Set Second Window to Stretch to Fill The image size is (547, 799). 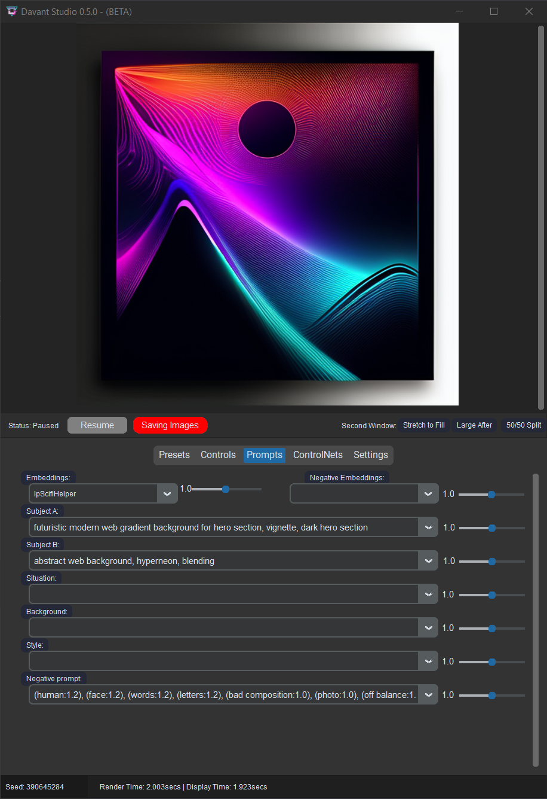[x=424, y=425]
